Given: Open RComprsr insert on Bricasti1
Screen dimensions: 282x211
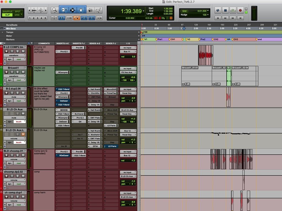Looking at the screenshot, I should (x=63, y=72).
